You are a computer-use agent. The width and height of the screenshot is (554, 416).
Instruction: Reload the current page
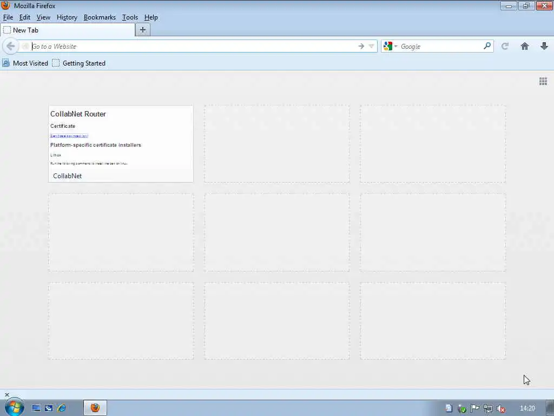pyautogui.click(x=505, y=47)
